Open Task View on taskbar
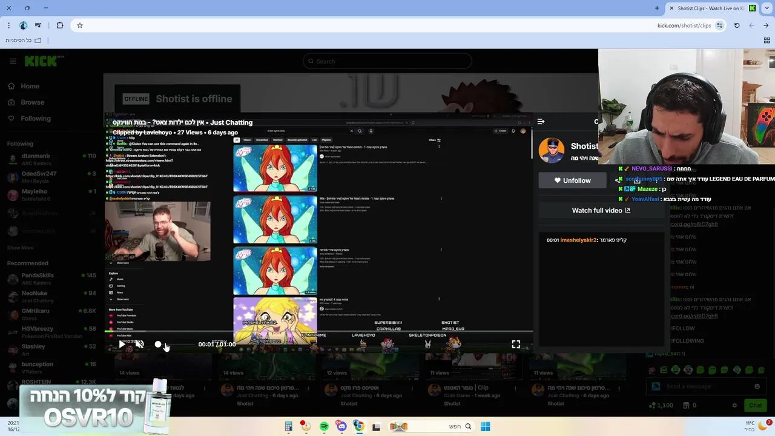 (x=376, y=426)
